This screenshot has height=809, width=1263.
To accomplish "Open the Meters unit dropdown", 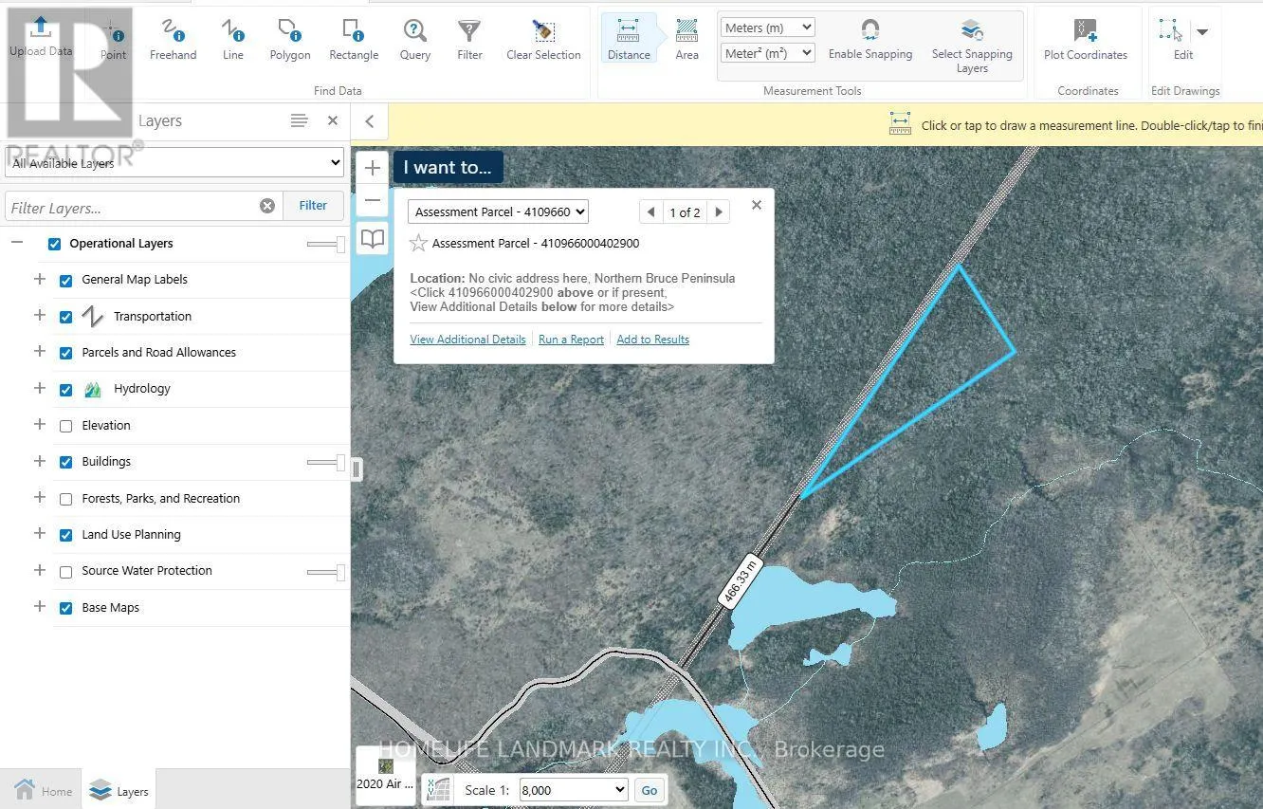I will tap(767, 28).
